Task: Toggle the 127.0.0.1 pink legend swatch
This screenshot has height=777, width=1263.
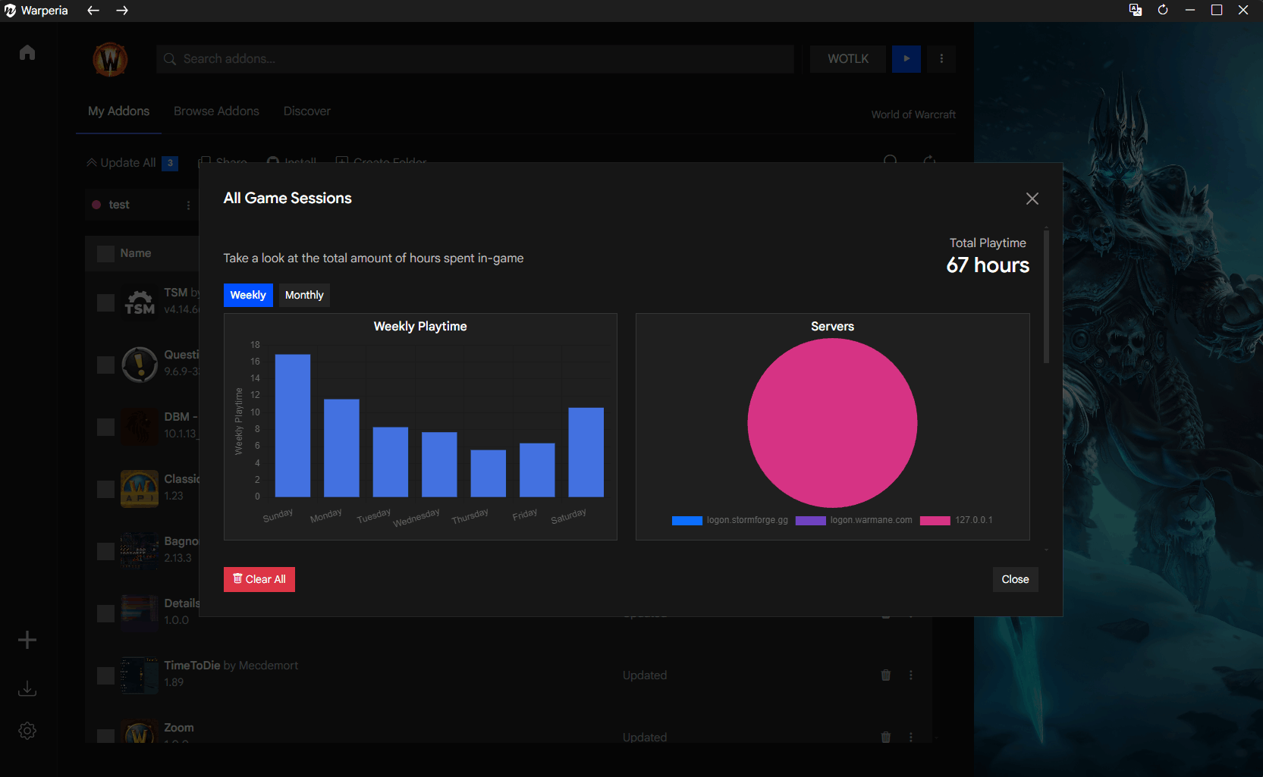Action: [935, 520]
